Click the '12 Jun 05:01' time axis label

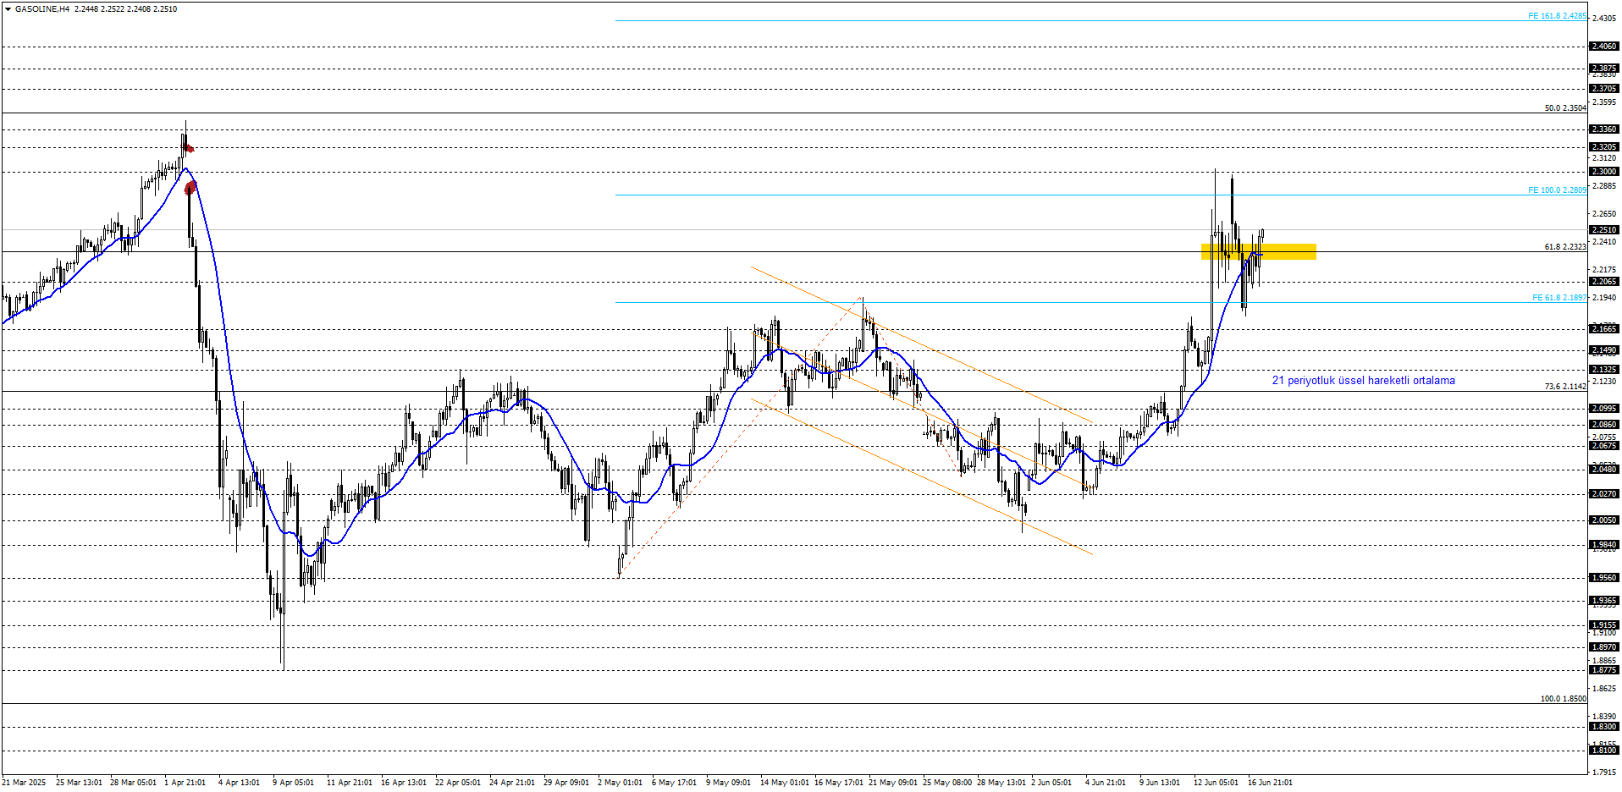tap(1216, 783)
